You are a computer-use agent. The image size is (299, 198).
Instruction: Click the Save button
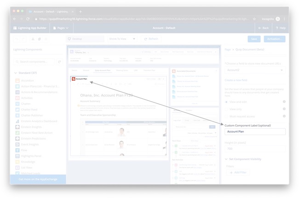(254, 39)
